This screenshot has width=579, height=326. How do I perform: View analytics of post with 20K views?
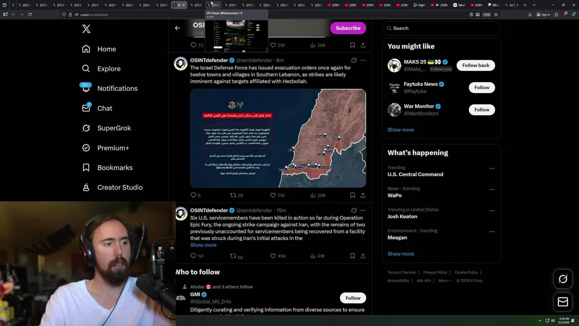[318, 195]
